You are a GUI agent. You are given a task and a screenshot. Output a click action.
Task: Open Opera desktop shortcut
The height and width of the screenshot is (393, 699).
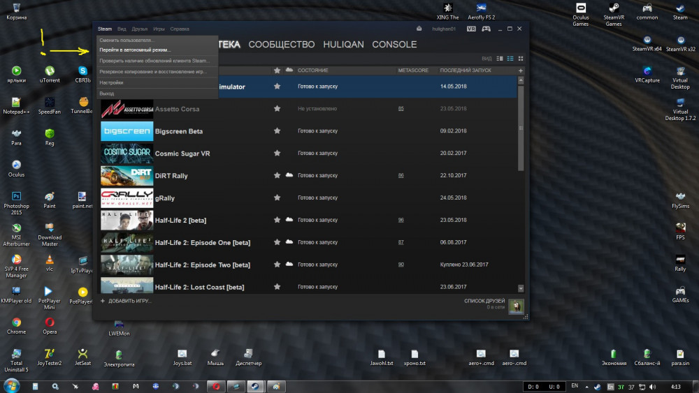click(50, 326)
